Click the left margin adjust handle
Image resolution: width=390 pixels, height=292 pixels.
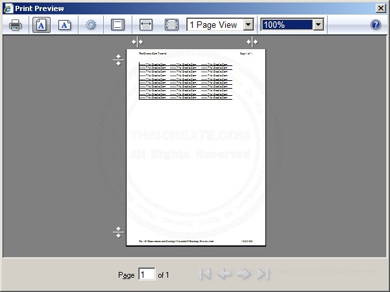point(138,42)
